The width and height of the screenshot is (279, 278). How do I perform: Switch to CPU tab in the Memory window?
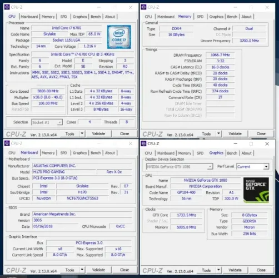[x=148, y=17]
